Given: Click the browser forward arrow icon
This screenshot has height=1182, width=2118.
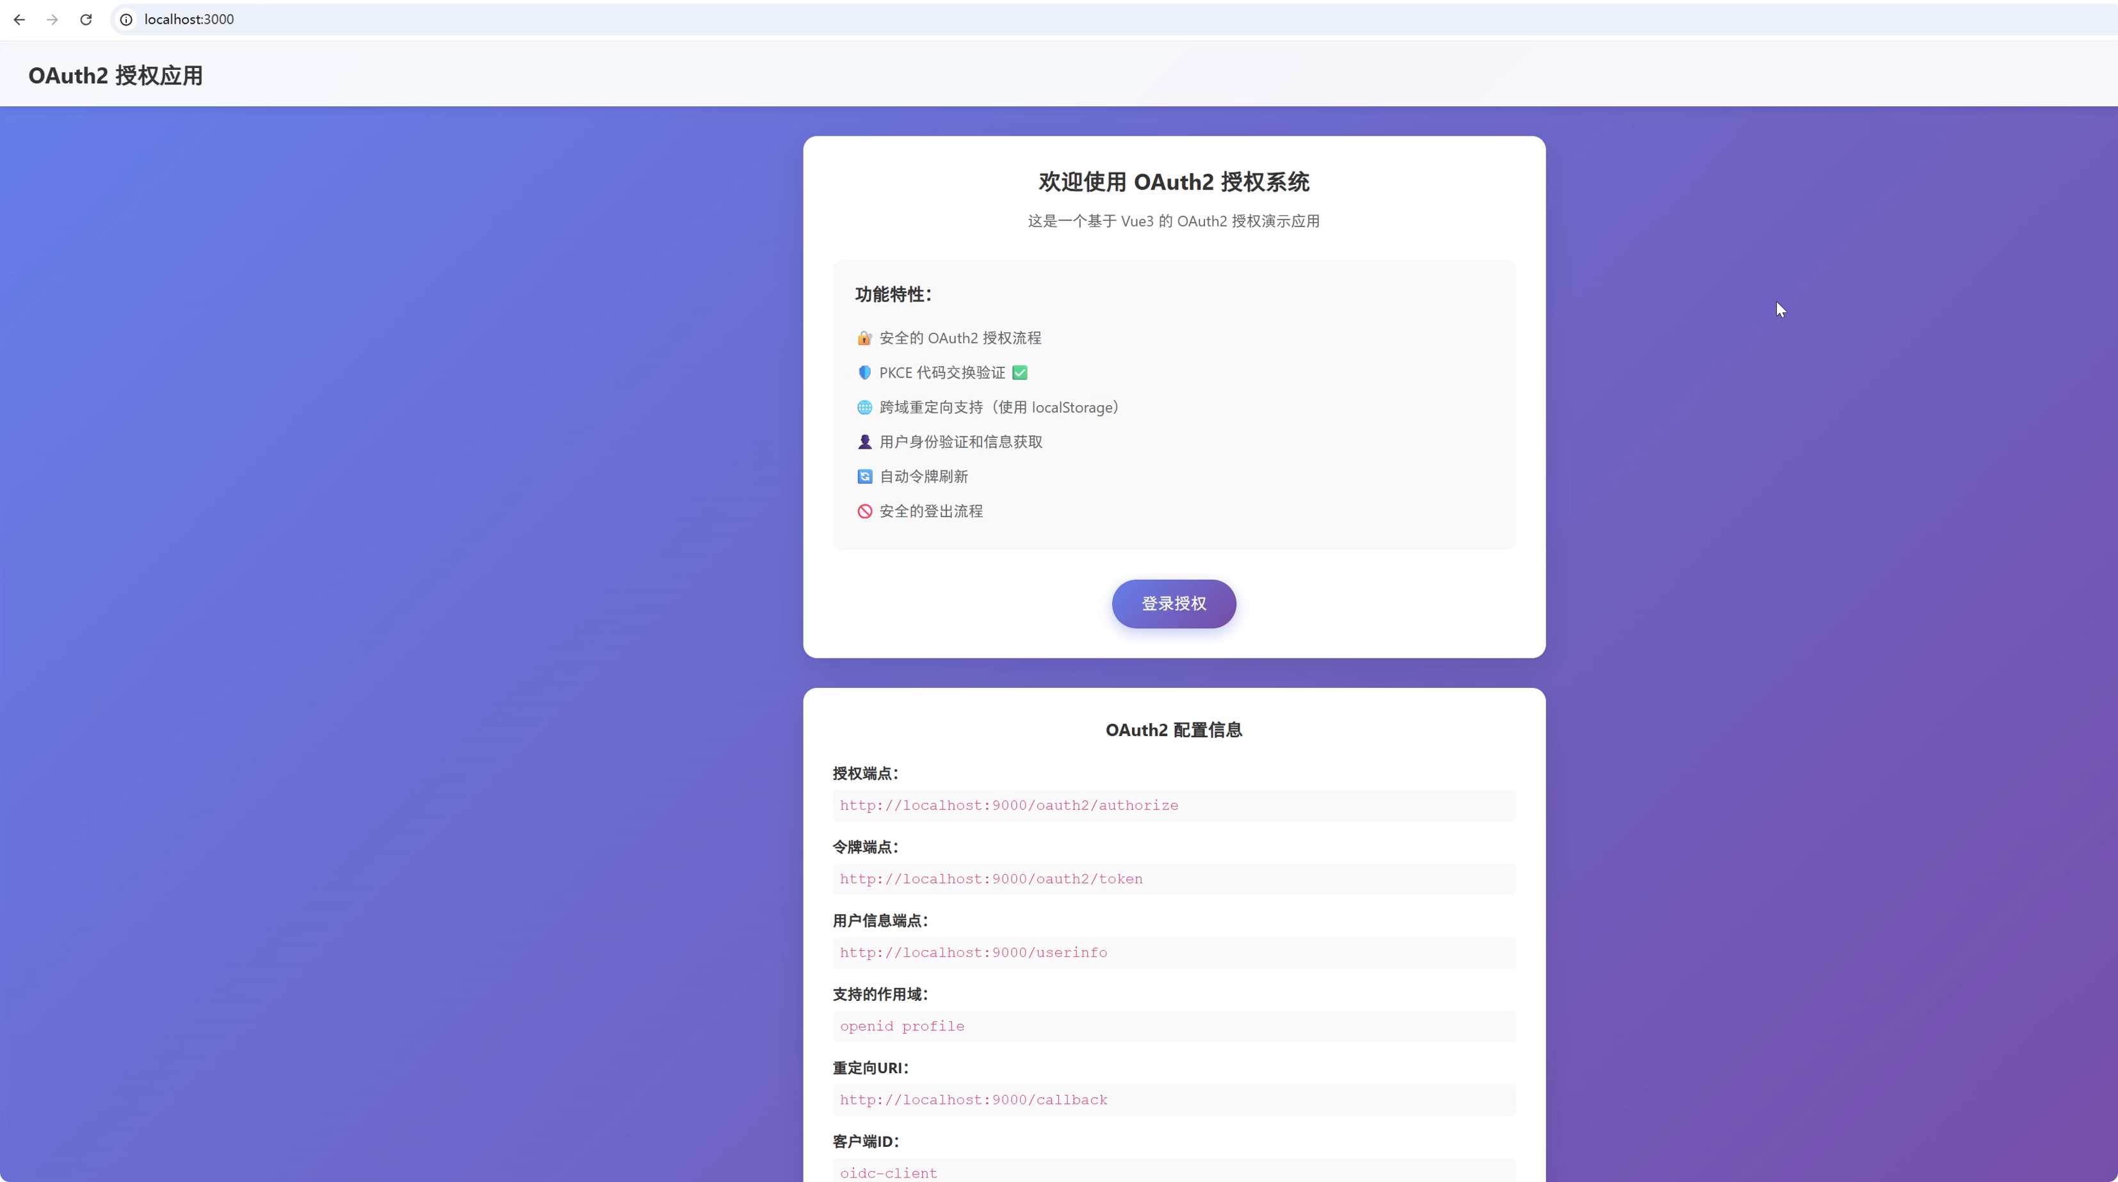Looking at the screenshot, I should tap(53, 20).
